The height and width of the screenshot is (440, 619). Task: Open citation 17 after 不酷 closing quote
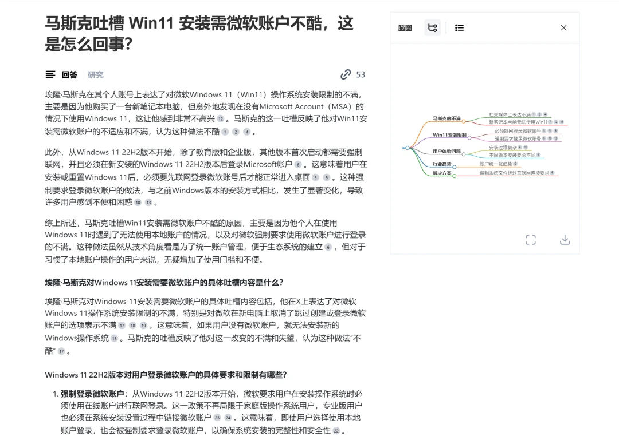[61, 351]
